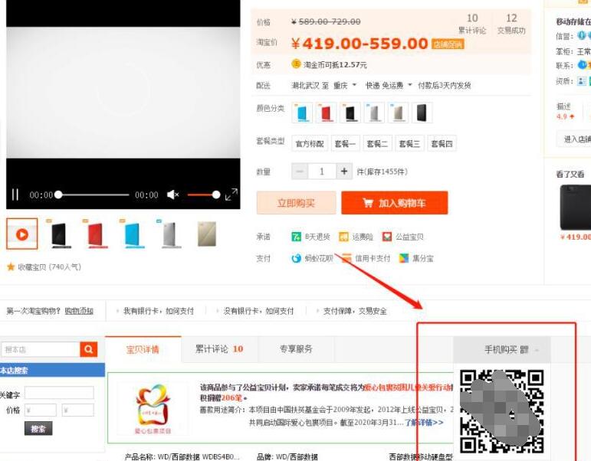Switch to the 累计评论 tab
This screenshot has width=591, height=461.
218,349
